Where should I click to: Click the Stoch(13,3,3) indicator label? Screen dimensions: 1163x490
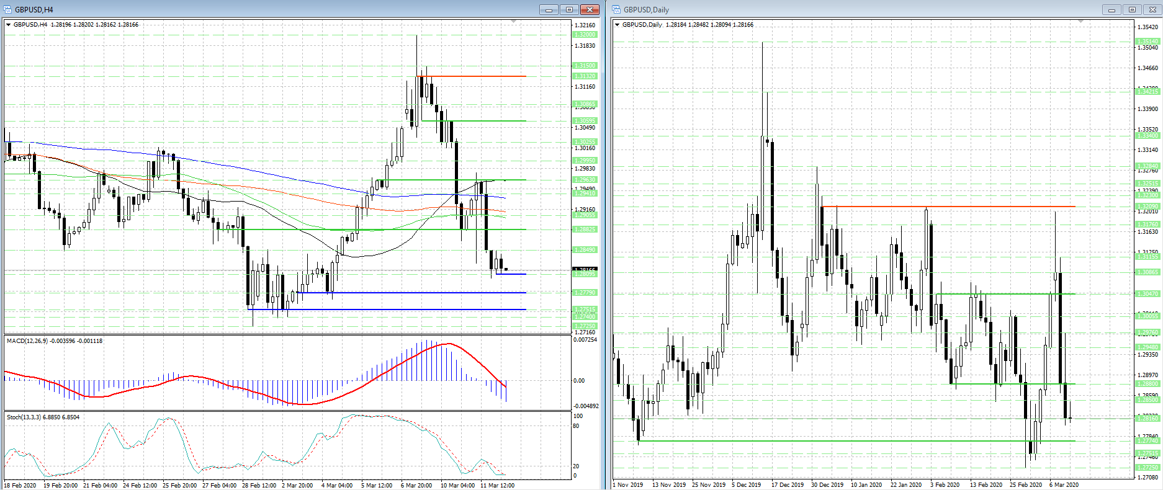click(x=43, y=417)
